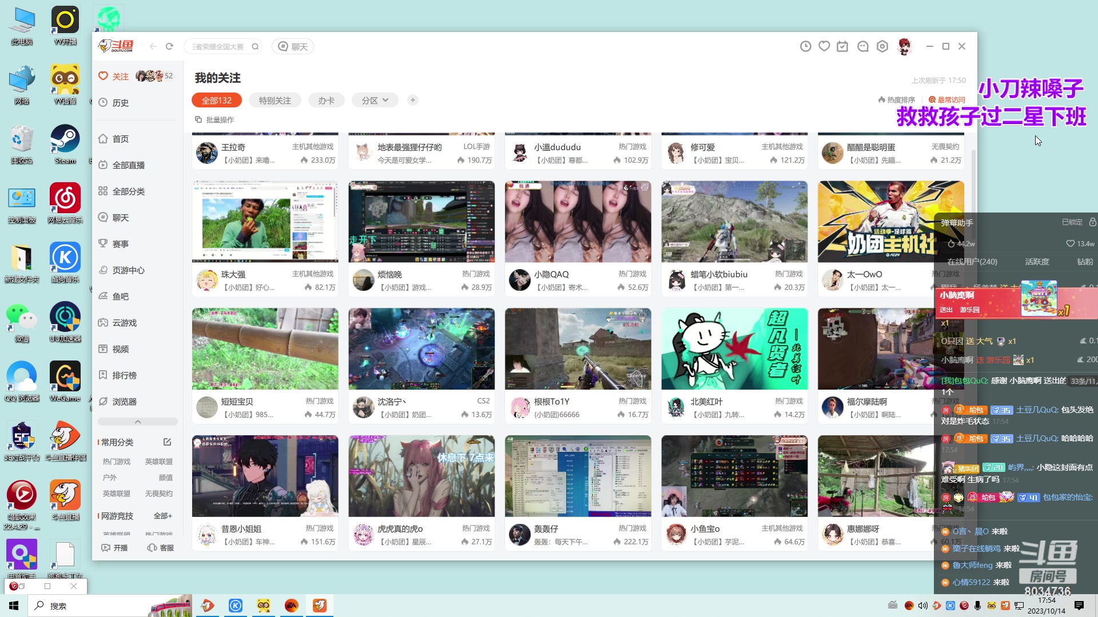
Task: Open the notification center icon in the taskbar
Action: [1079, 606]
